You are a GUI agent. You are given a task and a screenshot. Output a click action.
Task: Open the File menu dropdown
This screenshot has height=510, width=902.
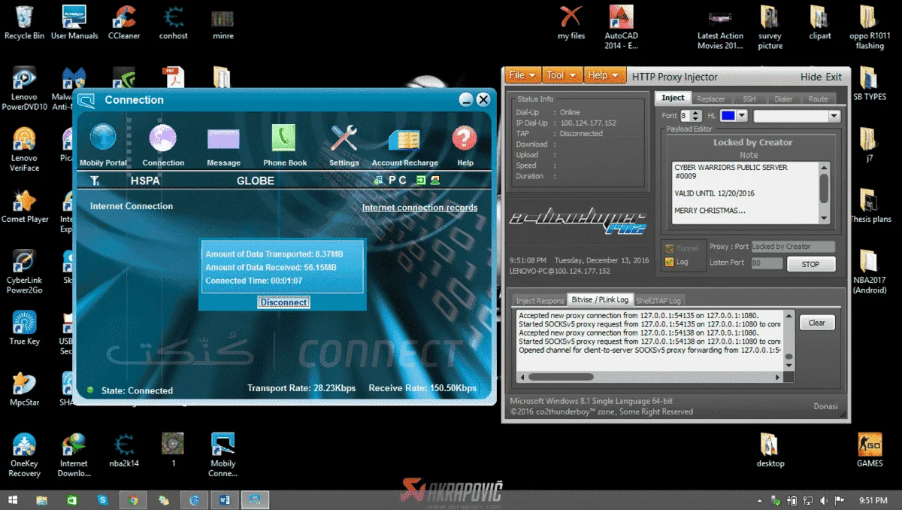point(524,75)
